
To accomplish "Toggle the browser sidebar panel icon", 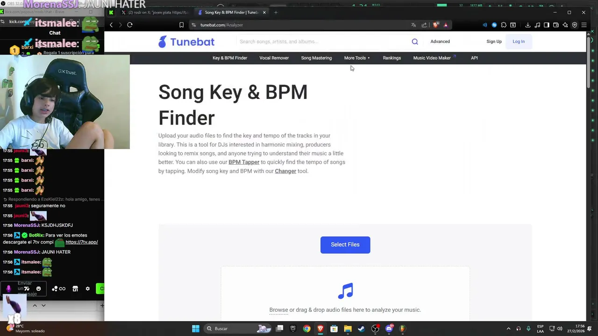I will [x=547, y=25].
